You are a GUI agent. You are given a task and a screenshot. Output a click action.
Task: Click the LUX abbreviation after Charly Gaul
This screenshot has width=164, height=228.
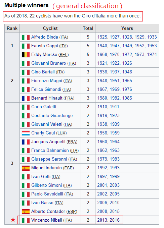[x=61, y=133]
